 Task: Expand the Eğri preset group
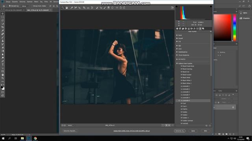177,46
